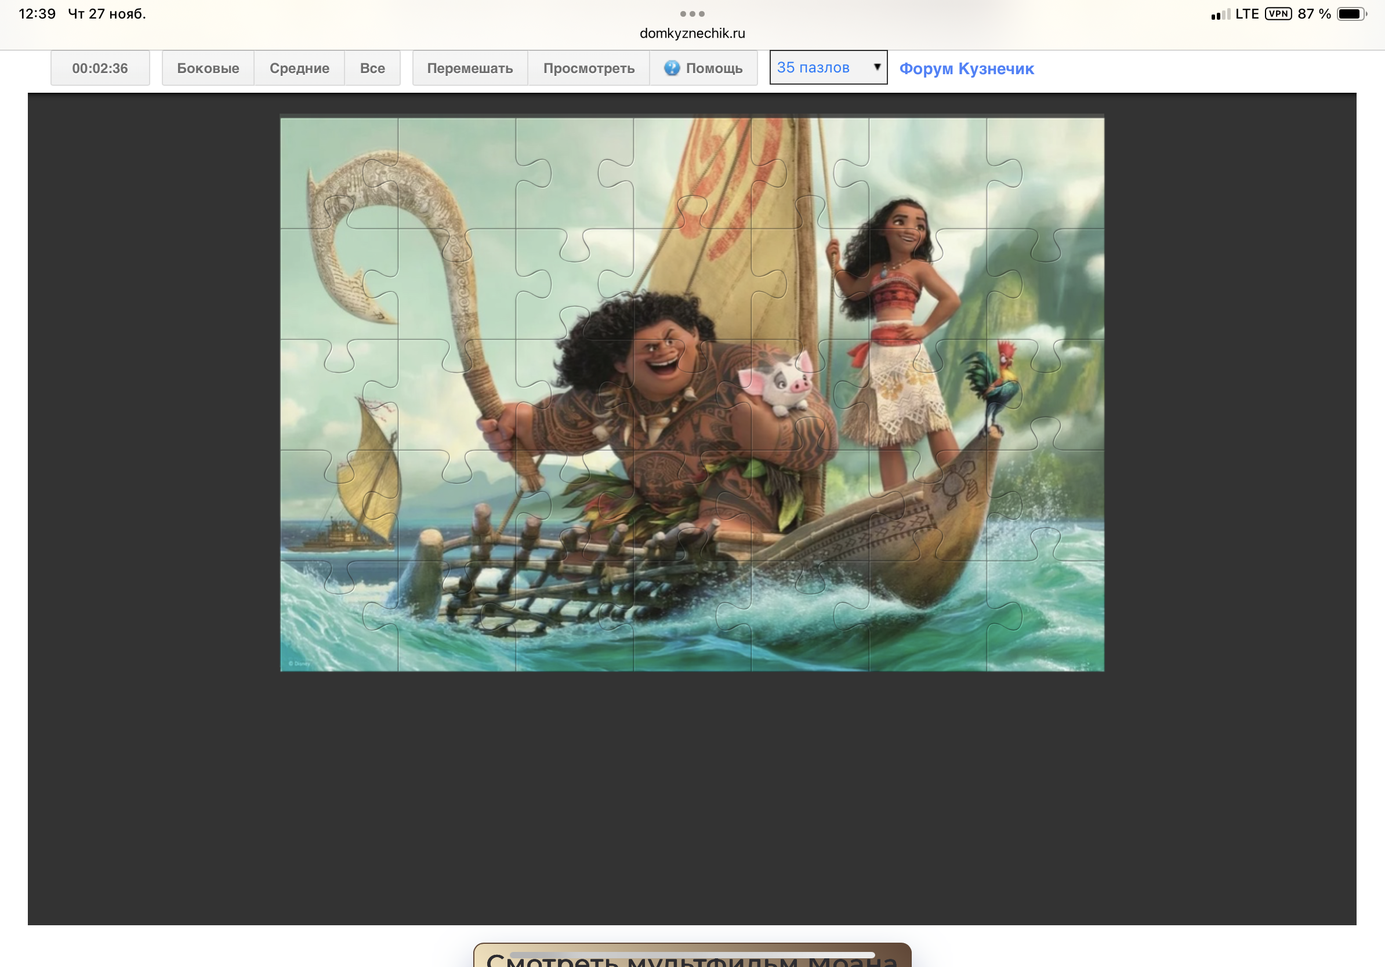
Task: Shuffle the puzzle with Перемешать
Action: (470, 68)
